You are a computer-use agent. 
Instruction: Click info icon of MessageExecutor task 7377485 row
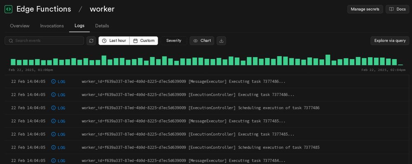pyautogui.click(x=53, y=121)
